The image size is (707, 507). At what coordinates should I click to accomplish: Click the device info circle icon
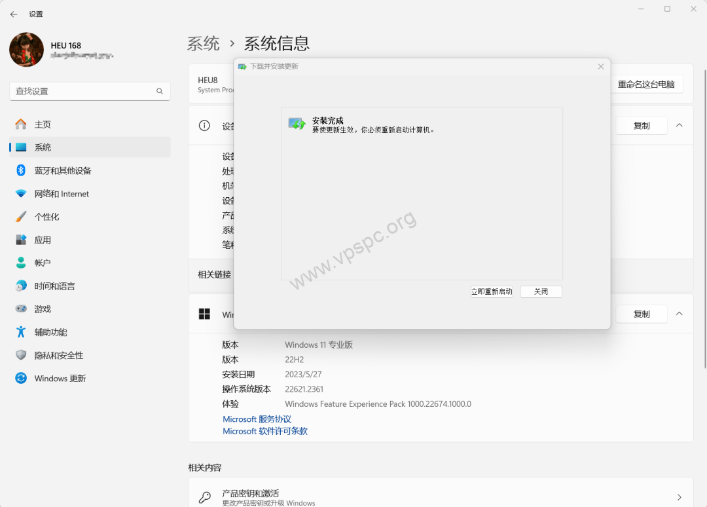point(204,126)
